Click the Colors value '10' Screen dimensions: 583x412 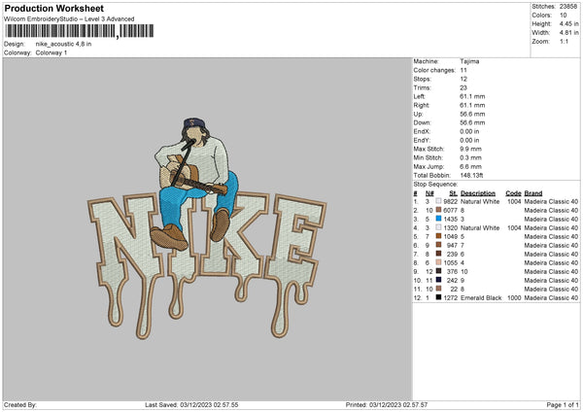pyautogui.click(x=563, y=16)
